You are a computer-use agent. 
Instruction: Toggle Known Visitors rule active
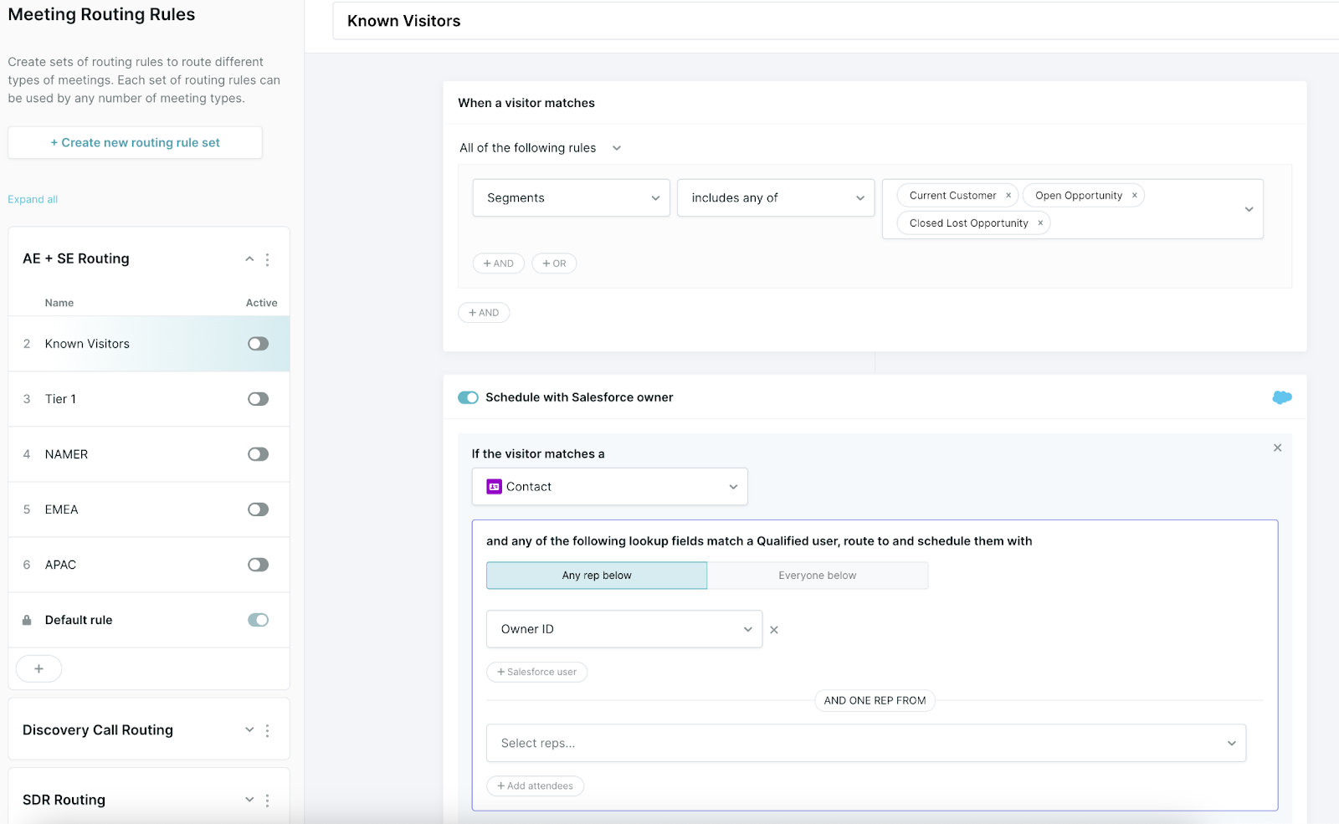click(x=258, y=344)
